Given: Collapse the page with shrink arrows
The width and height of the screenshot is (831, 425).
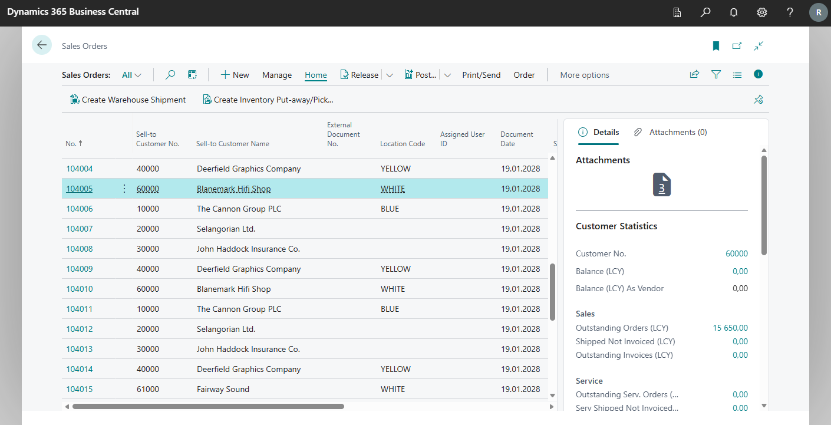Looking at the screenshot, I should 759,45.
